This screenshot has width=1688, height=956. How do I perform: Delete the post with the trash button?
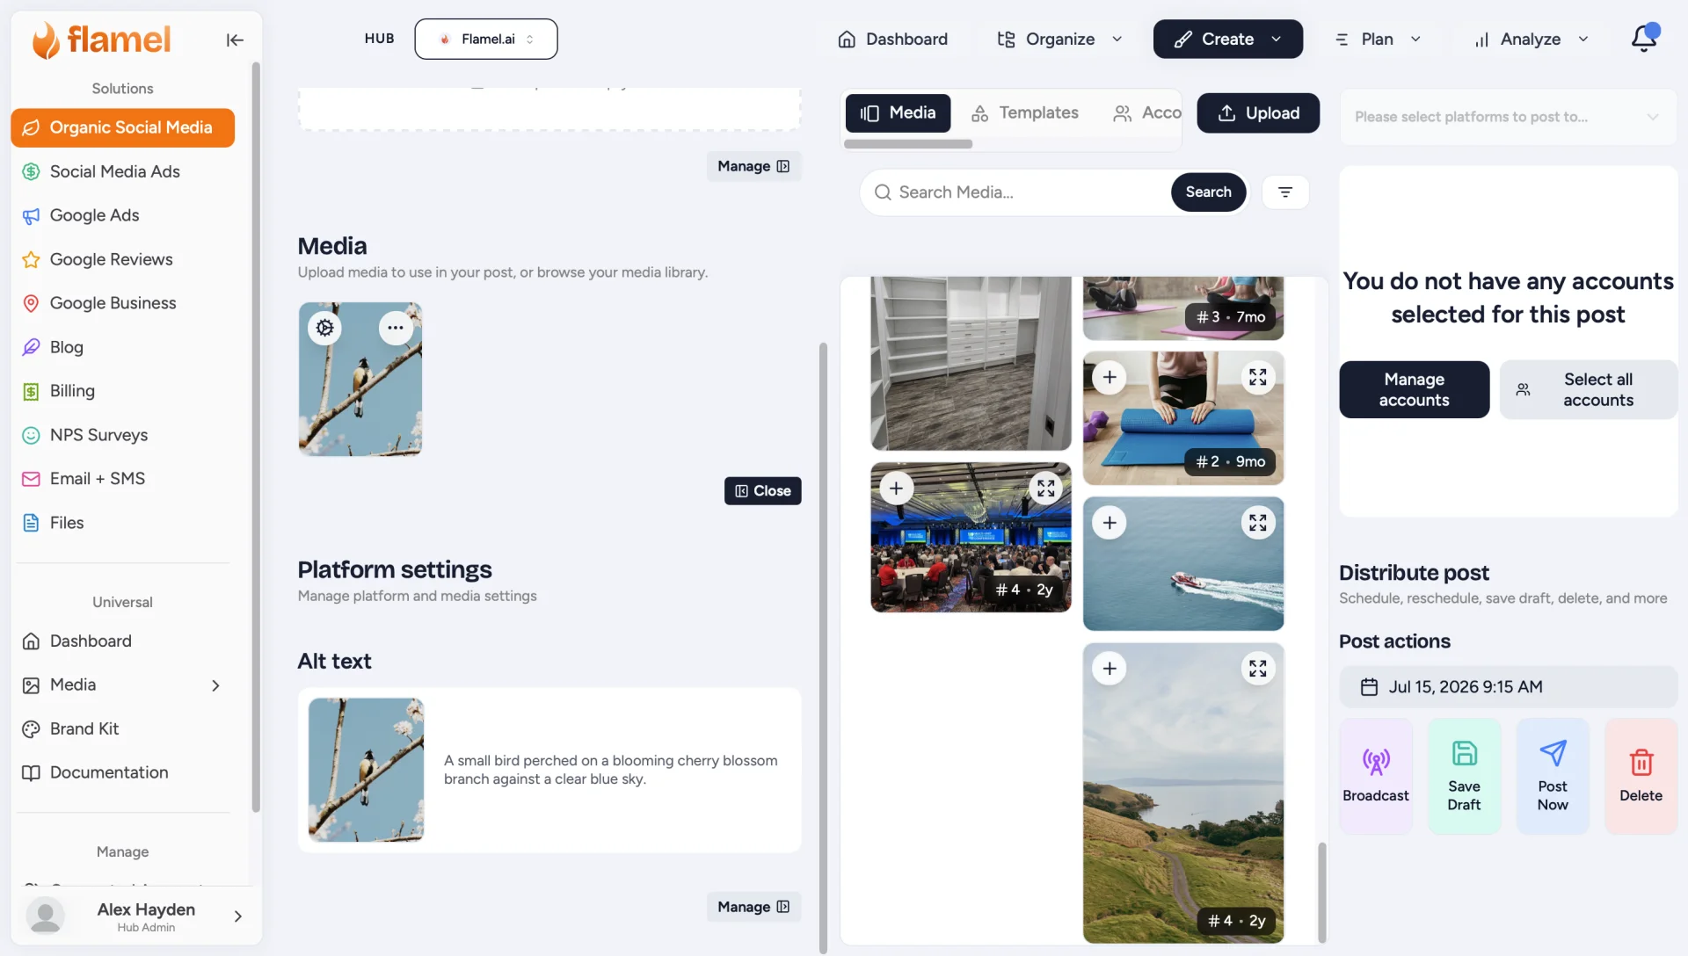[1641, 776]
